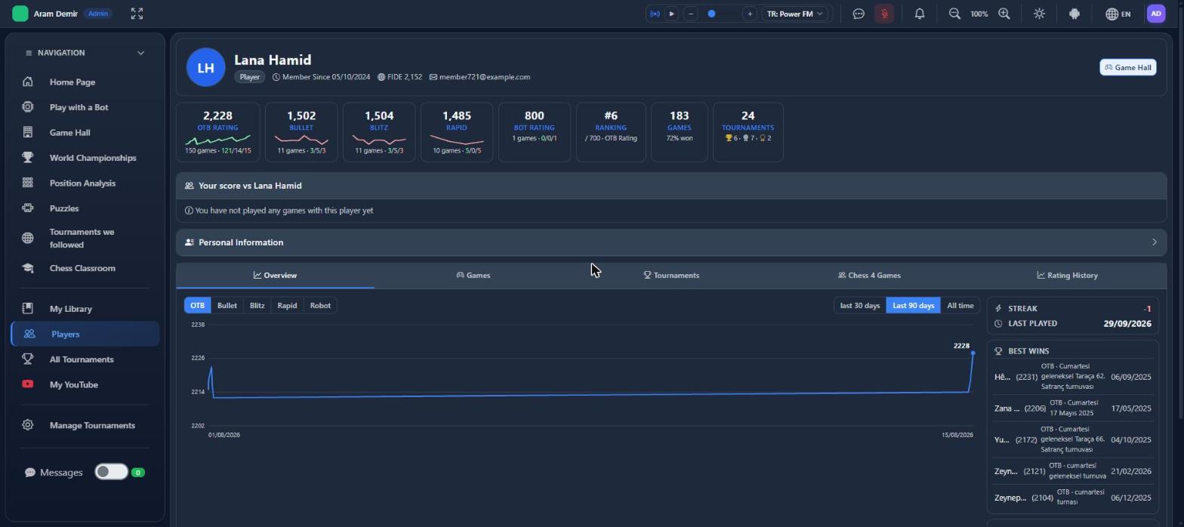Screen dimensions: 1184x527
Task: Open the chat messages icon
Action: click(859, 14)
